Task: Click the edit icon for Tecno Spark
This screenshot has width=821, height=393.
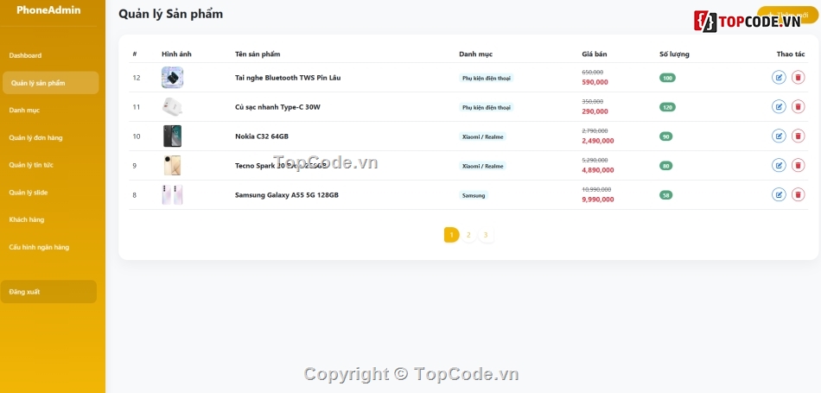Action: click(779, 165)
